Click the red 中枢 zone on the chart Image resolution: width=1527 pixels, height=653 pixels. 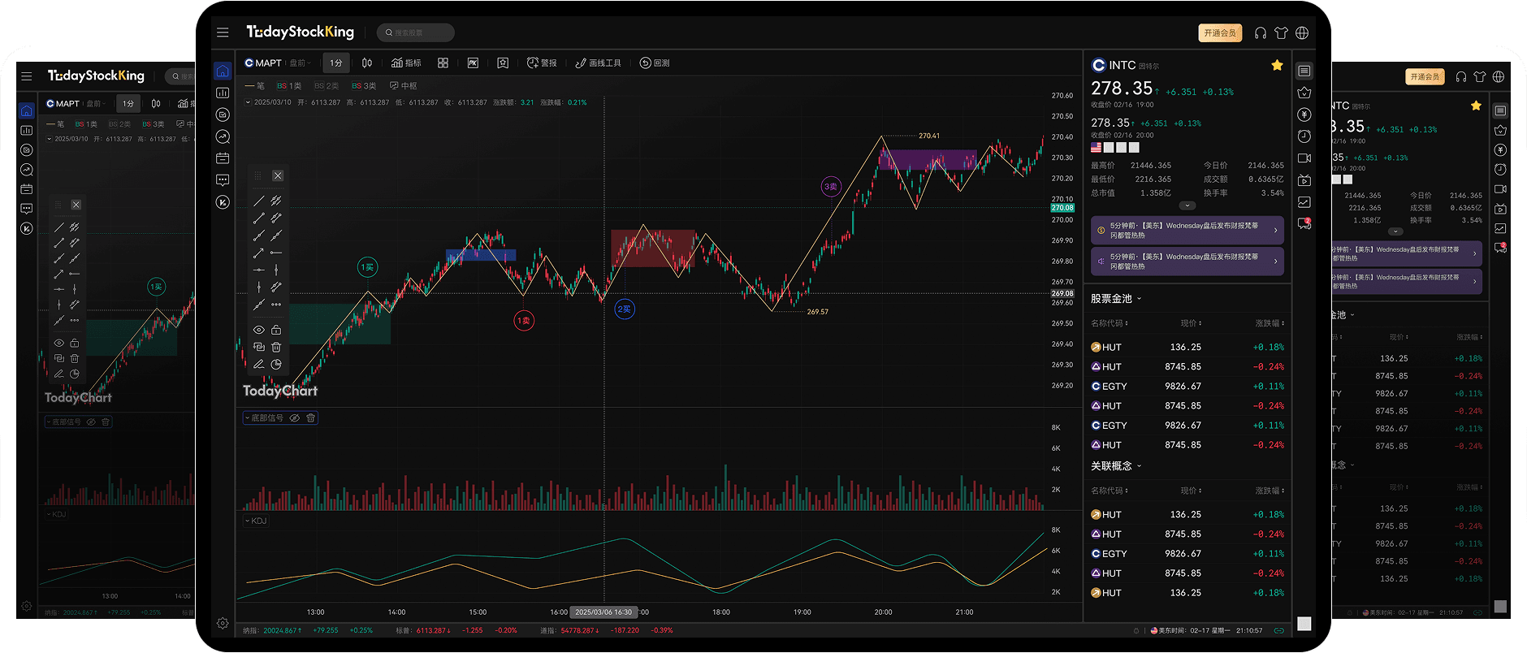(x=653, y=249)
